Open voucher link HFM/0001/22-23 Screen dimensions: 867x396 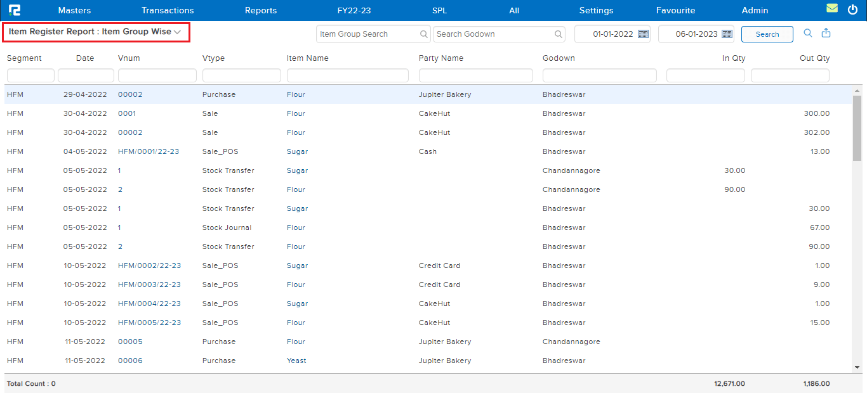point(149,151)
